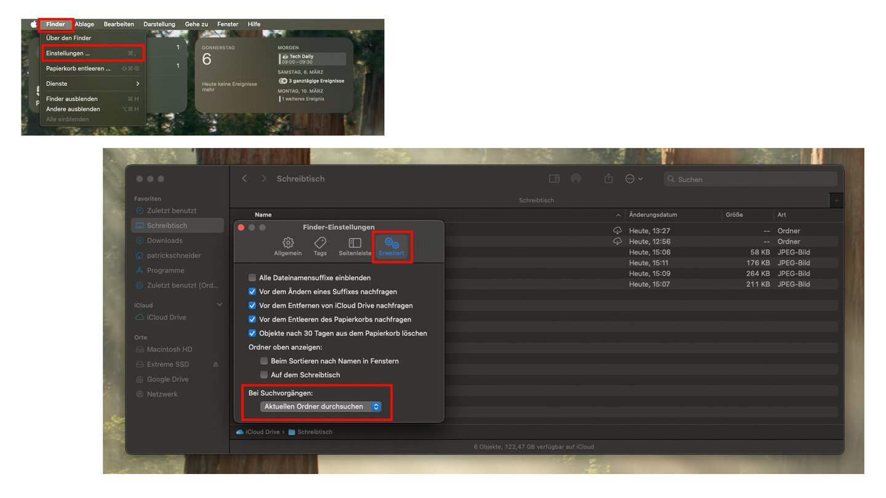Go back with the left arrow button
Image resolution: width=886 pixels, height=498 pixels.
(x=245, y=178)
